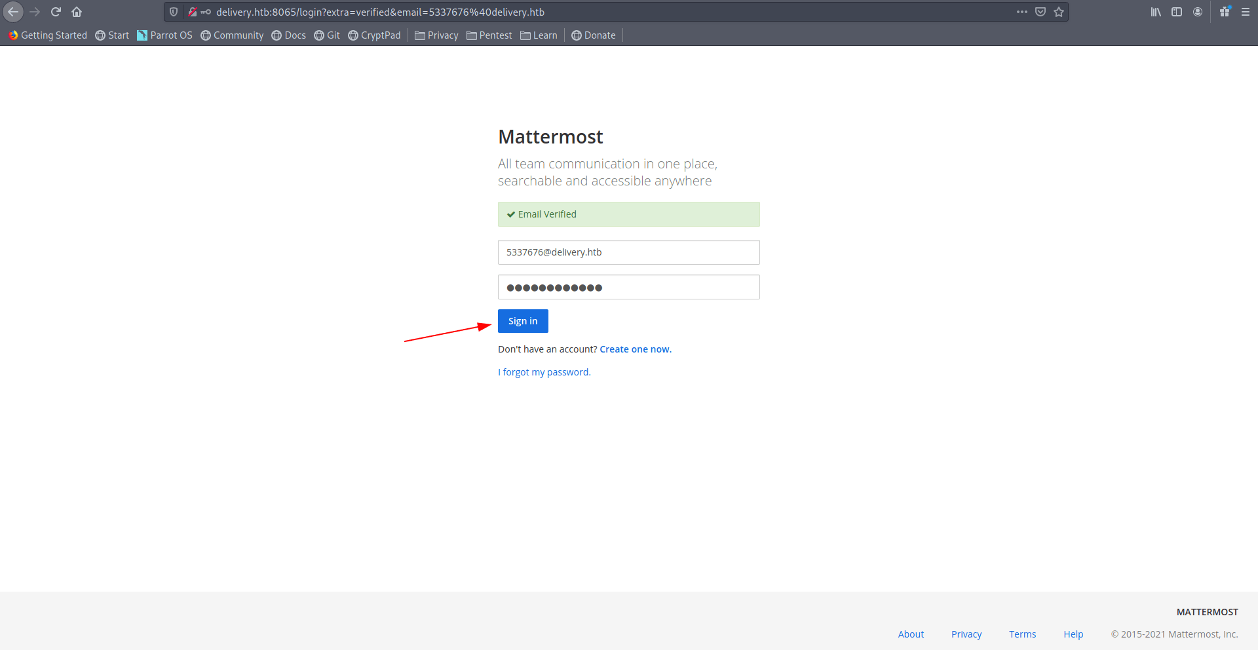Image resolution: width=1258 pixels, height=650 pixels.
Task: Expand the Privacy bookmarks folder
Action: click(x=436, y=35)
